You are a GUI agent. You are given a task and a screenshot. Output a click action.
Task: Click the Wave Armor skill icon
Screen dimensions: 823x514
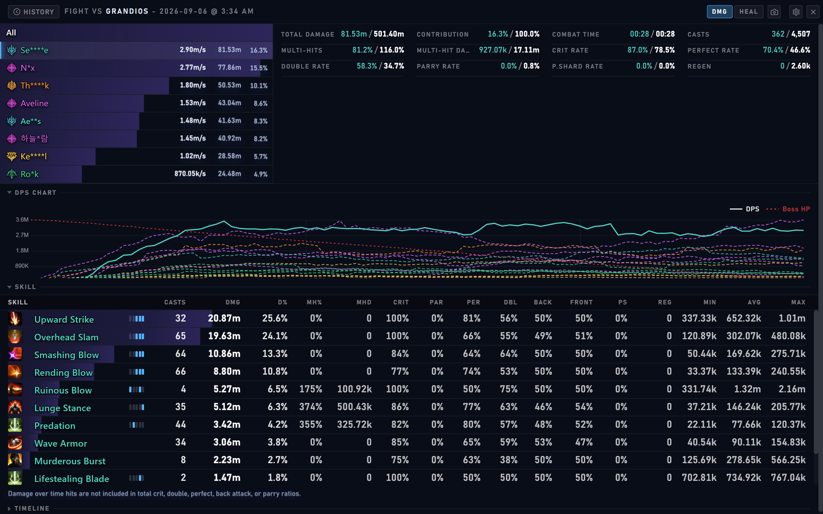pyautogui.click(x=15, y=443)
